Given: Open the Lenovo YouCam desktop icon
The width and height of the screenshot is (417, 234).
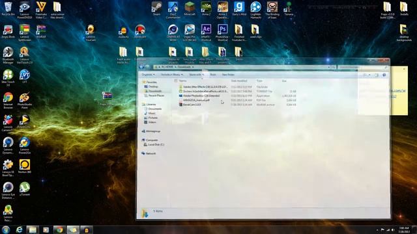Looking at the screenshot, I should 91,32.
